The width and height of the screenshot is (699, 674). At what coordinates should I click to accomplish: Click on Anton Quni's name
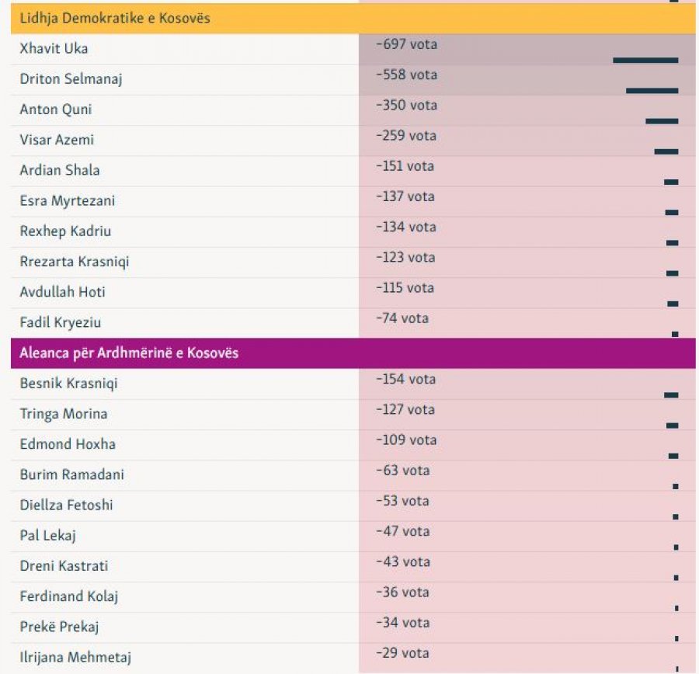(x=56, y=109)
